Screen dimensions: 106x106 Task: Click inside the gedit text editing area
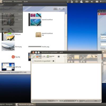pos(66,81)
